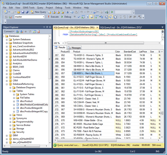
Task: Click the Object Explorer vertical scrollbar thumb
Action: coord(50,59)
